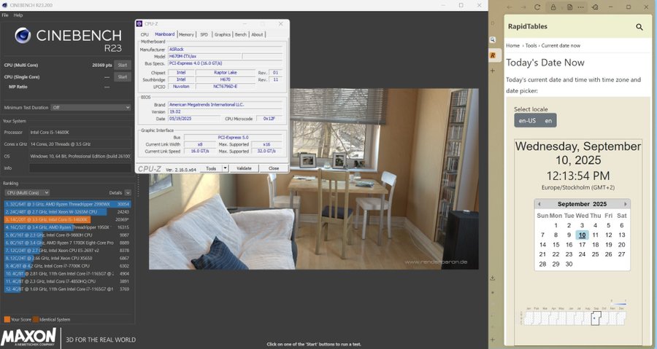Click the CPU-Z Validate button
This screenshot has width=657, height=349.
point(244,168)
